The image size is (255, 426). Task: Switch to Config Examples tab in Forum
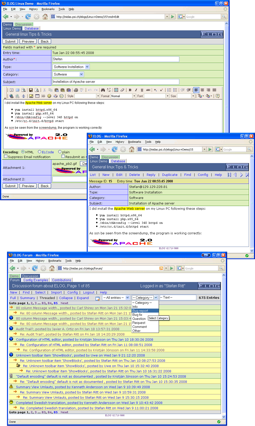(36, 280)
